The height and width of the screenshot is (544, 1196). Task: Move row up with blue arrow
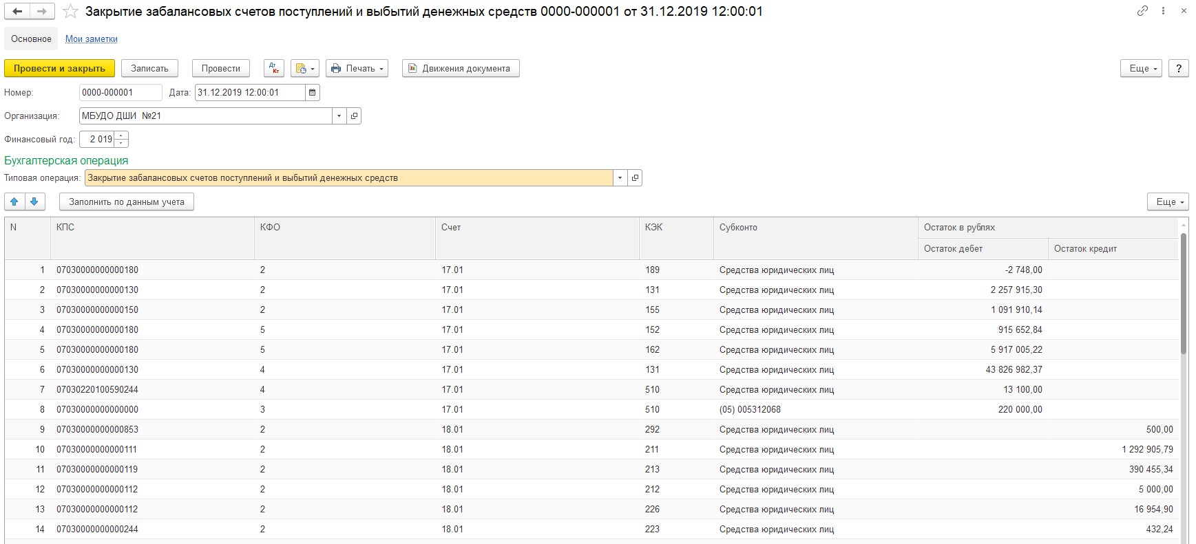(x=14, y=202)
